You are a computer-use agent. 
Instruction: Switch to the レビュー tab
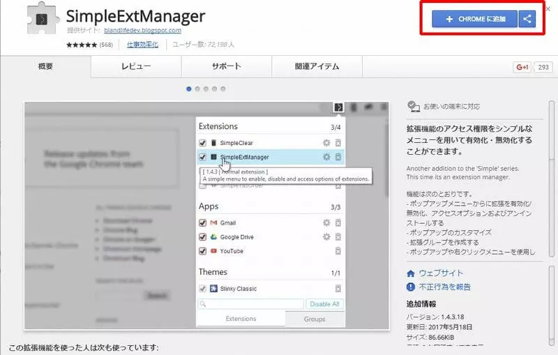(136, 66)
